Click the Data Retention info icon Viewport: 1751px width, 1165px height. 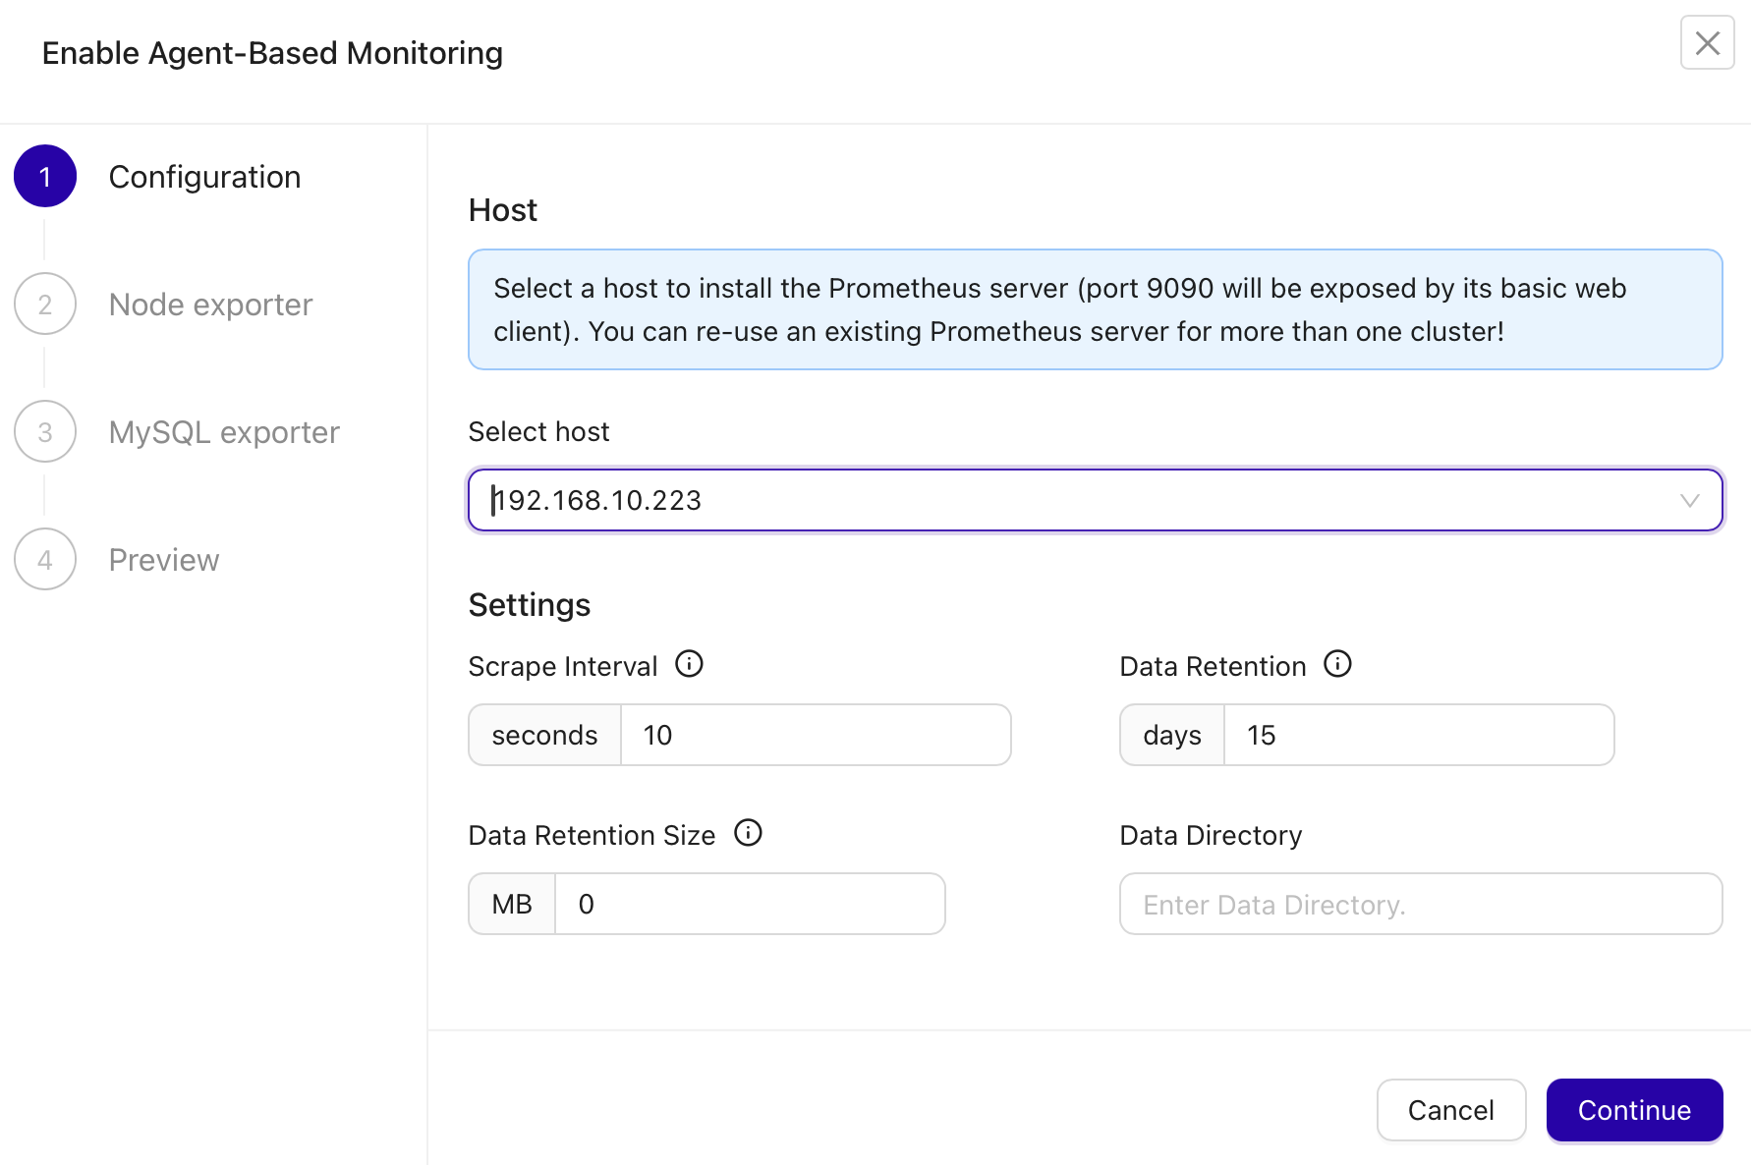1337,664
